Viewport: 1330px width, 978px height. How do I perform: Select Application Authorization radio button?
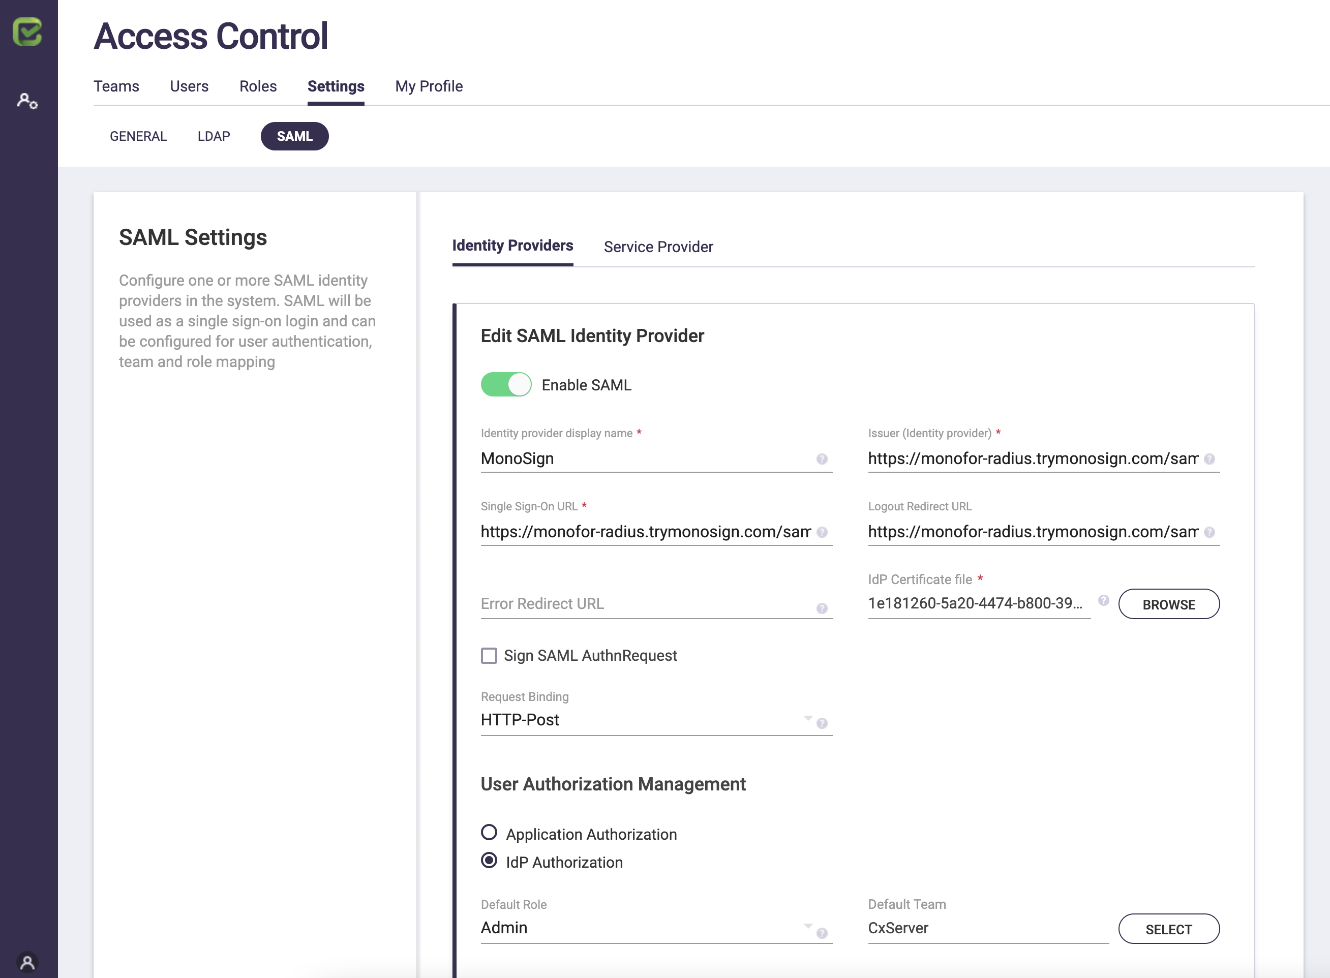[x=489, y=832]
